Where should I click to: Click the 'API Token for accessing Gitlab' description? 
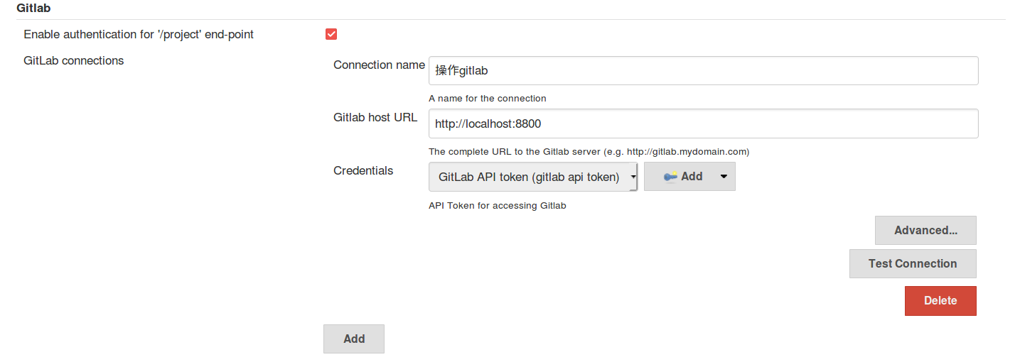point(498,206)
